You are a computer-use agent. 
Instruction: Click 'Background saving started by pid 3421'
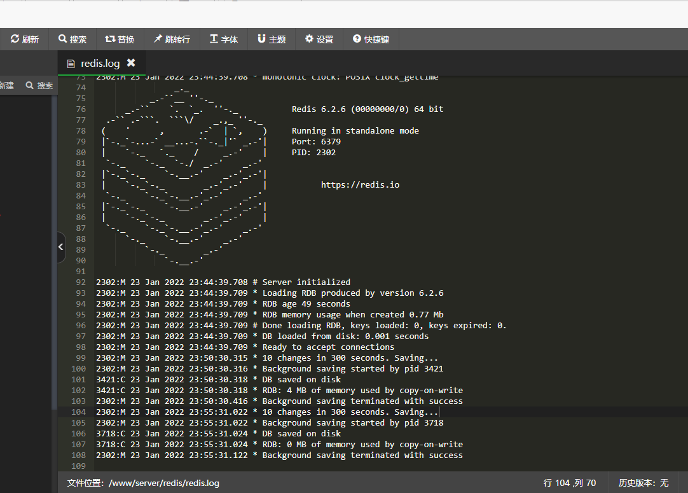(270, 369)
